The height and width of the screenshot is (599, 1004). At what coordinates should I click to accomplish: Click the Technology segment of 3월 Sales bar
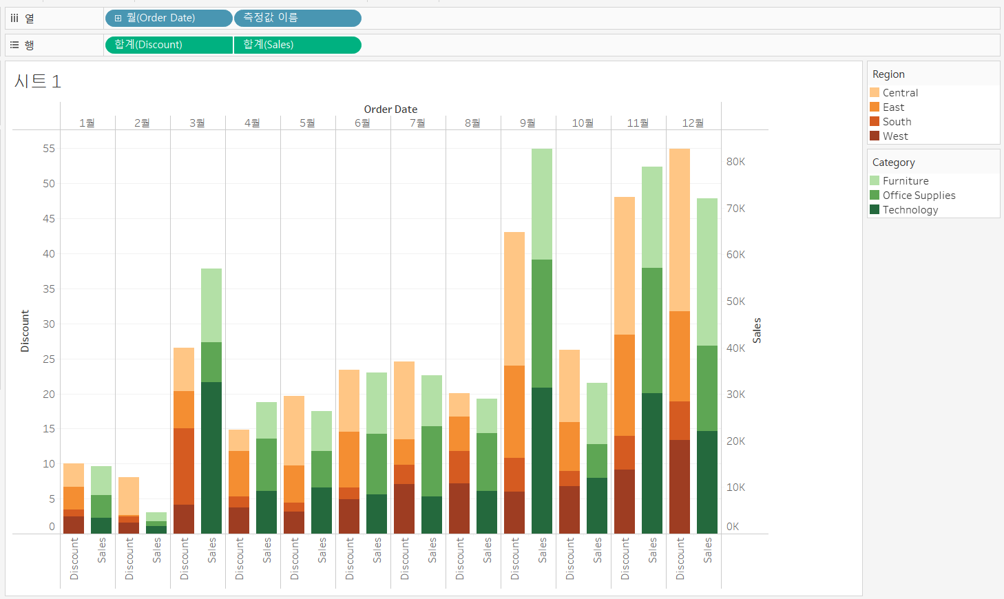tap(211, 458)
